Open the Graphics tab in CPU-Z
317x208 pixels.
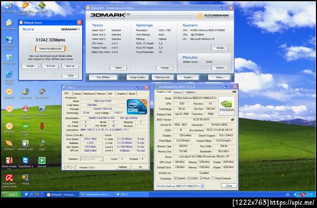point(122,93)
